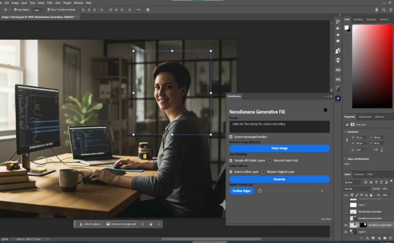Uncheck Ensure unchanged borders
Viewport: 394px width, 243px height.
[231, 137]
